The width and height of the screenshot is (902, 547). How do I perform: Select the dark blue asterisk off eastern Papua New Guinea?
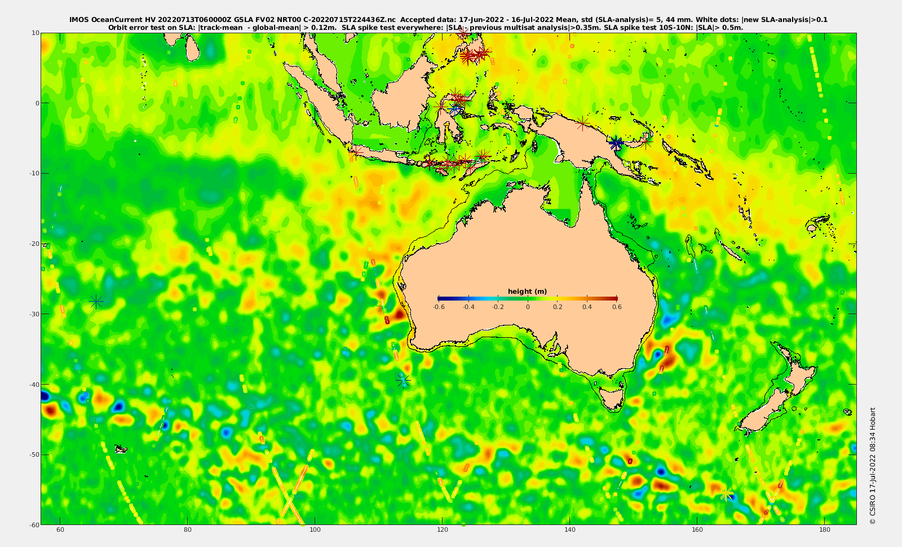(x=616, y=143)
